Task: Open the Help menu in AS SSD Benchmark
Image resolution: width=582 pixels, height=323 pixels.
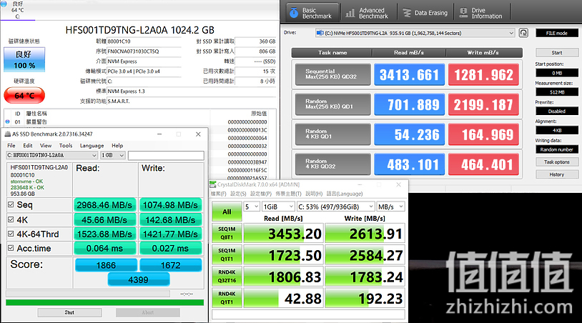Action: [x=117, y=145]
